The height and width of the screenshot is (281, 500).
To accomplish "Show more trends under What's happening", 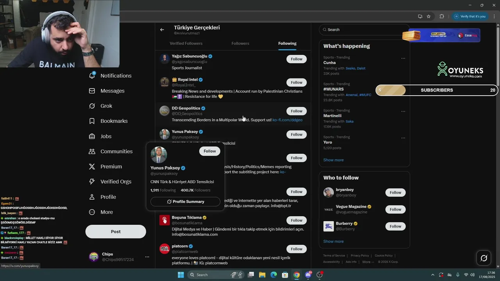I will 333,160.
